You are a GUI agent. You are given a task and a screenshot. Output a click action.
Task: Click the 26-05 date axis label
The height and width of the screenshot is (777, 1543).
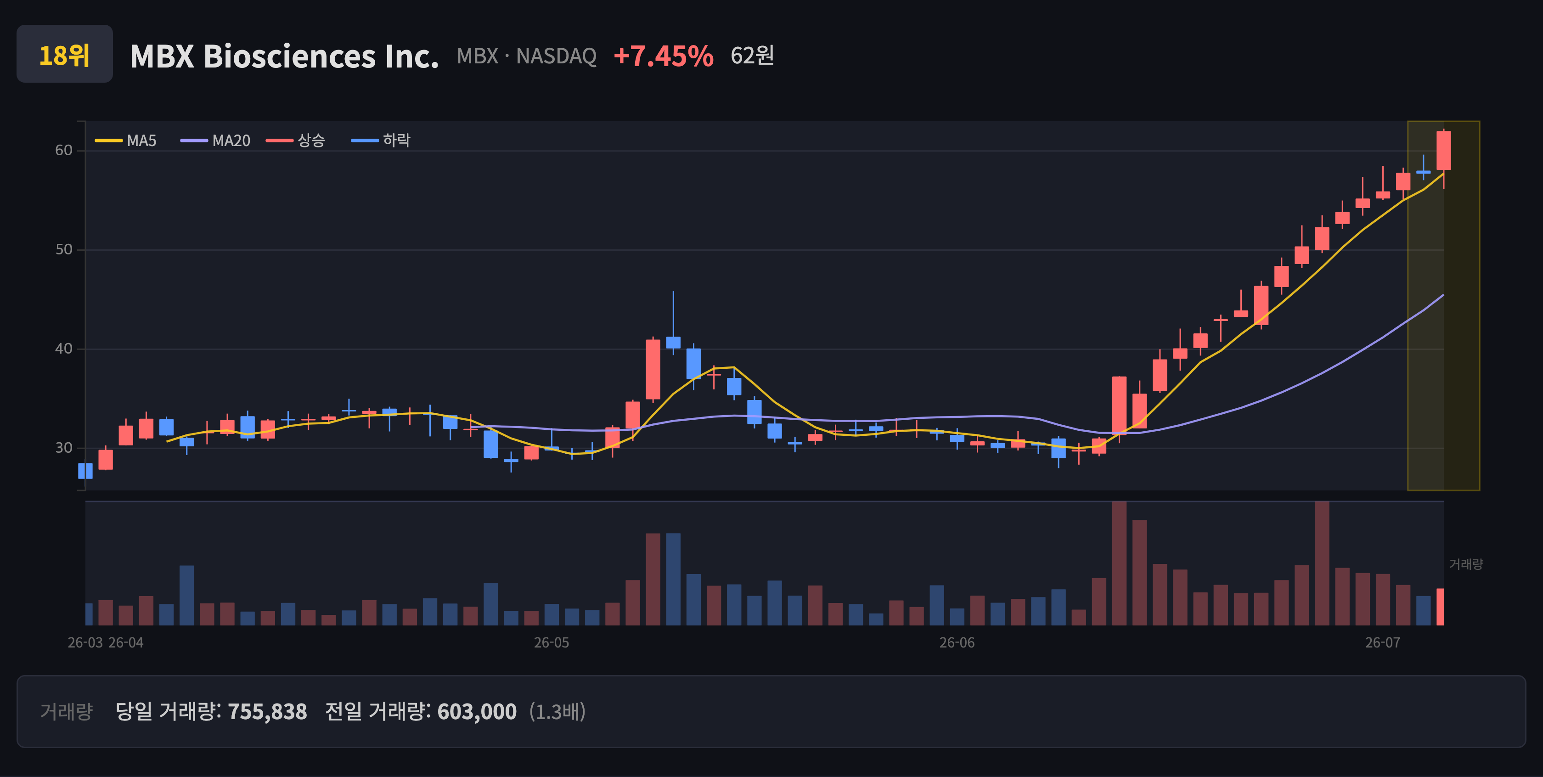pos(552,643)
